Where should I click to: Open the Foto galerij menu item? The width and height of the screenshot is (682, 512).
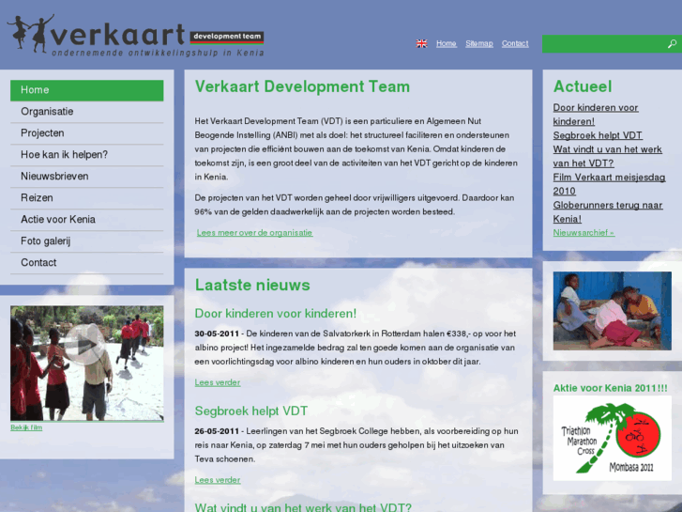(87, 240)
